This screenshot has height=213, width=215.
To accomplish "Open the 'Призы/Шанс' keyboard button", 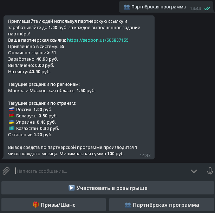I will click(x=54, y=205).
